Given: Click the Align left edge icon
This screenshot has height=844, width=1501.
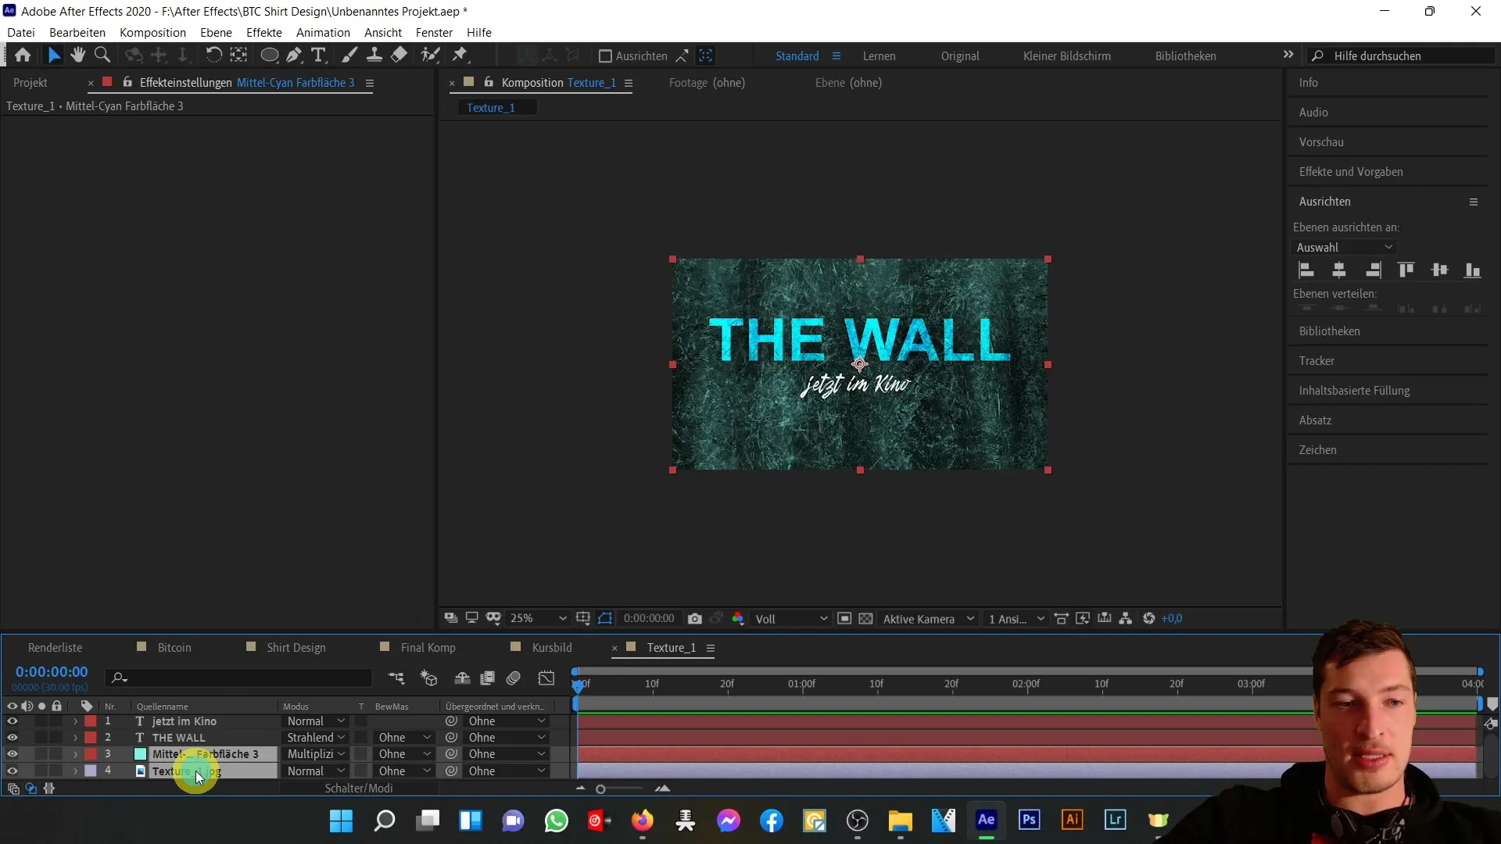Looking at the screenshot, I should (1305, 269).
